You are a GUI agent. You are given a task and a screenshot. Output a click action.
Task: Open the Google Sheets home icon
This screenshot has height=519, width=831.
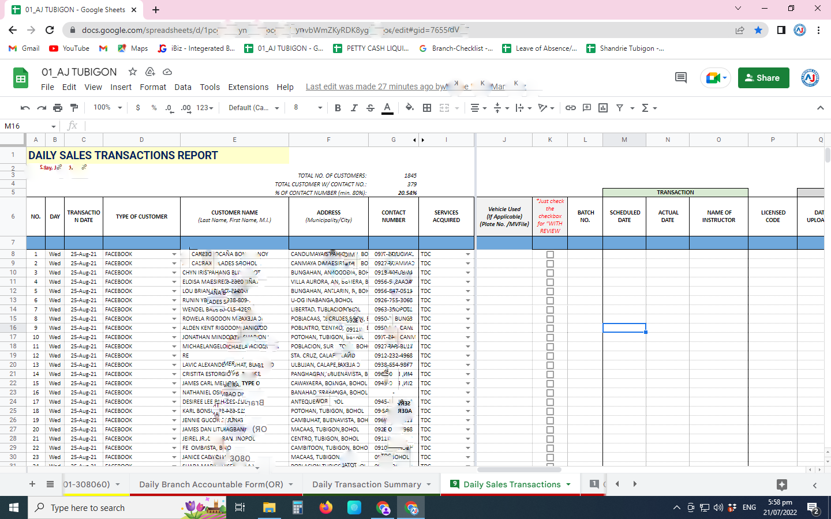21,78
